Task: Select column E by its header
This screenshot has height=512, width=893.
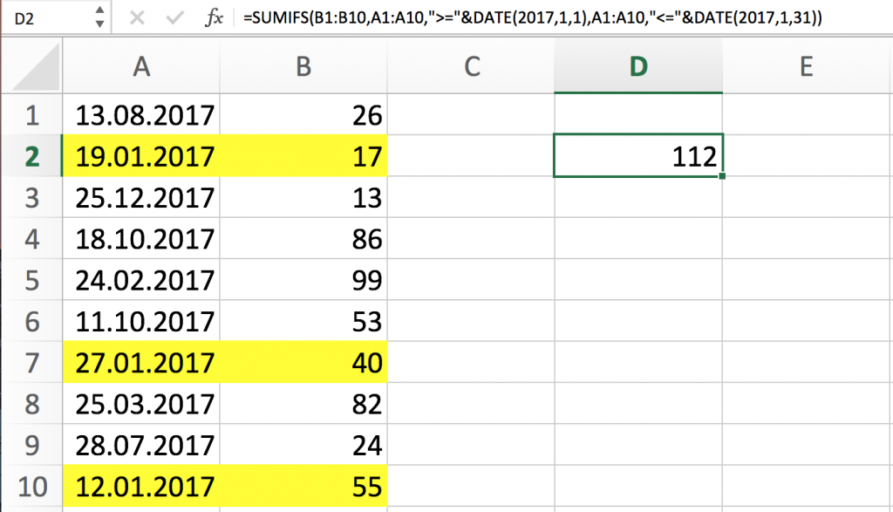Action: click(806, 67)
